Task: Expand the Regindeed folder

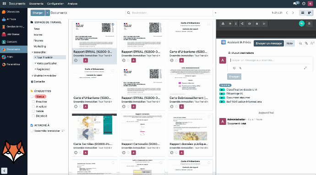Action: click(35, 69)
